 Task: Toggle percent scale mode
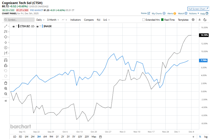click(x=200, y=137)
